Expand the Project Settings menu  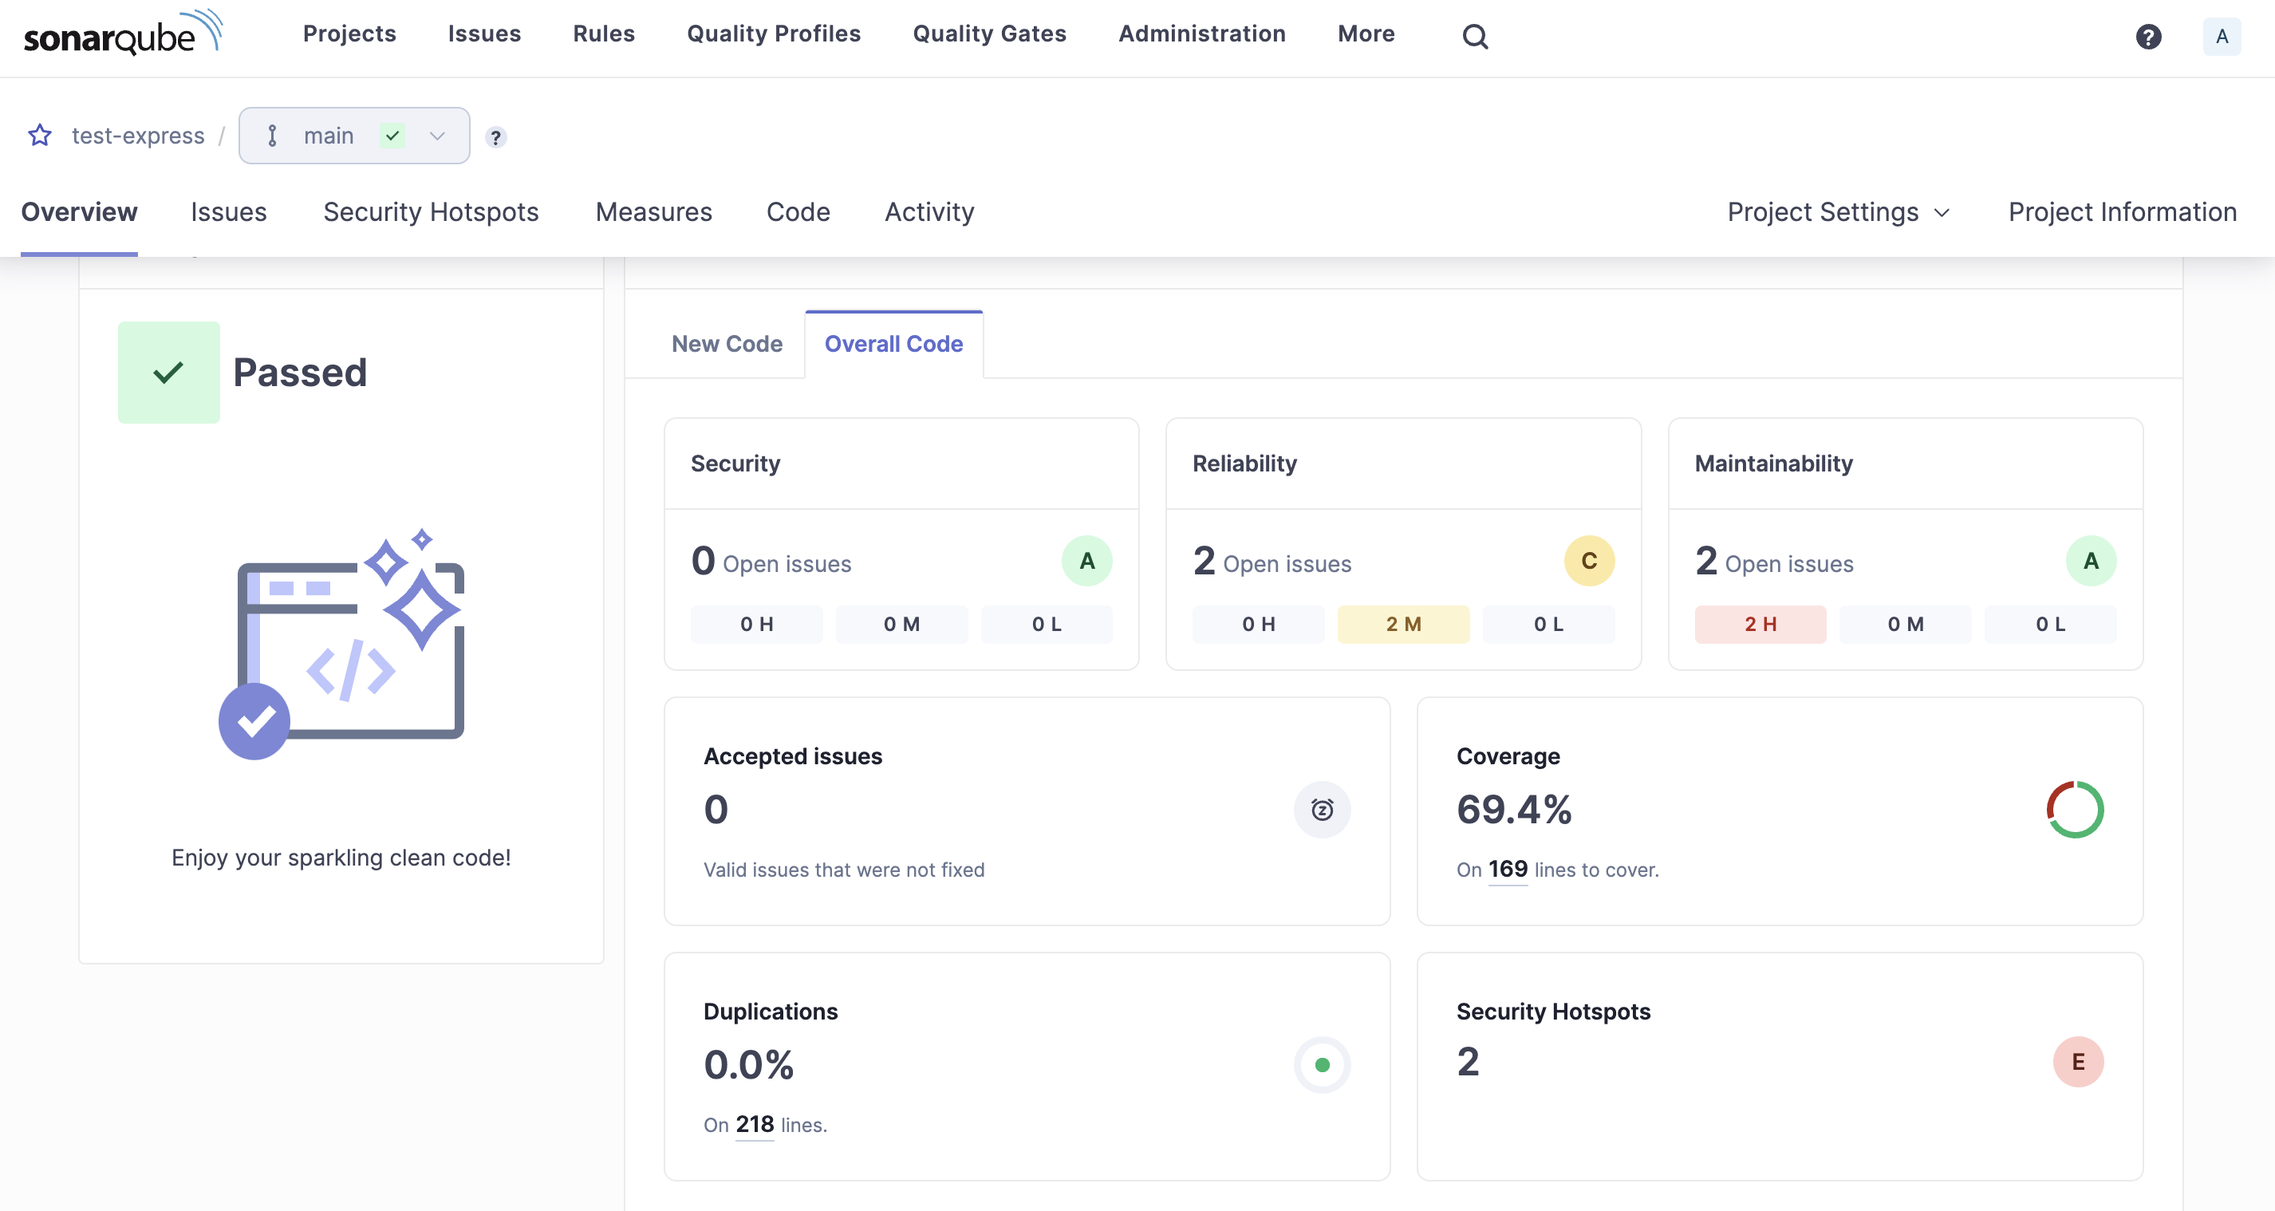click(x=1839, y=212)
